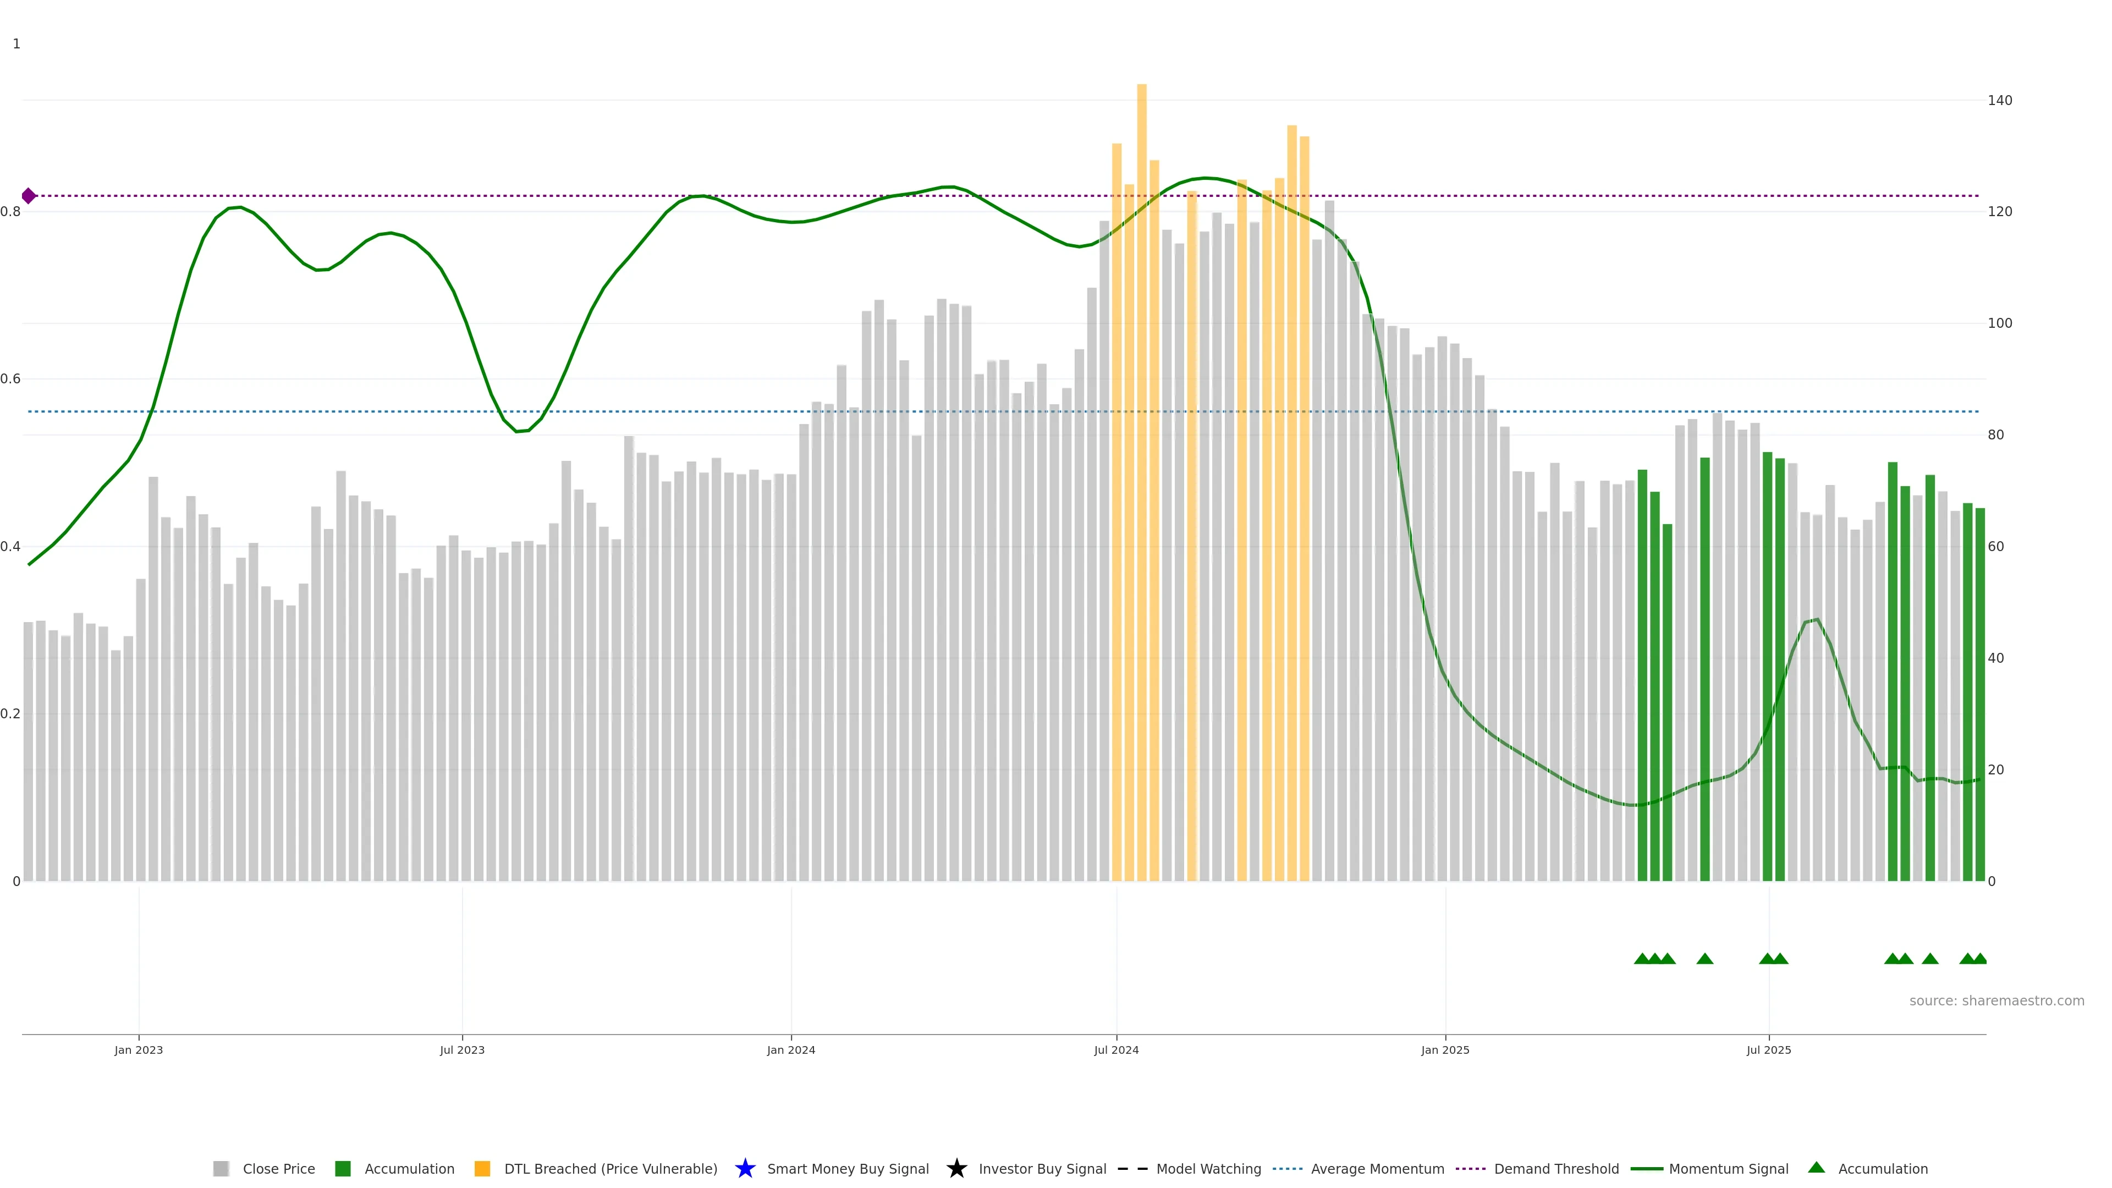Click the blue Smart Money Buy Signal star
The width and height of the screenshot is (2112, 1188).
(745, 1168)
